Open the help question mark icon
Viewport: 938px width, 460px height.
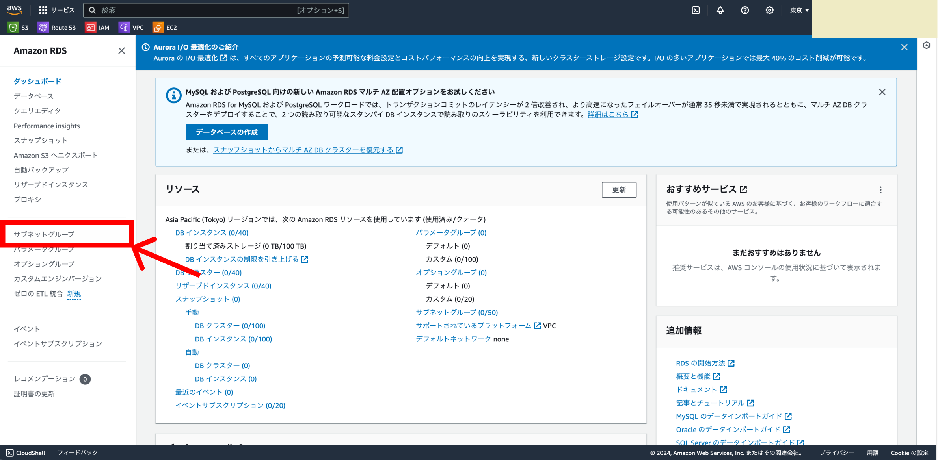point(744,10)
